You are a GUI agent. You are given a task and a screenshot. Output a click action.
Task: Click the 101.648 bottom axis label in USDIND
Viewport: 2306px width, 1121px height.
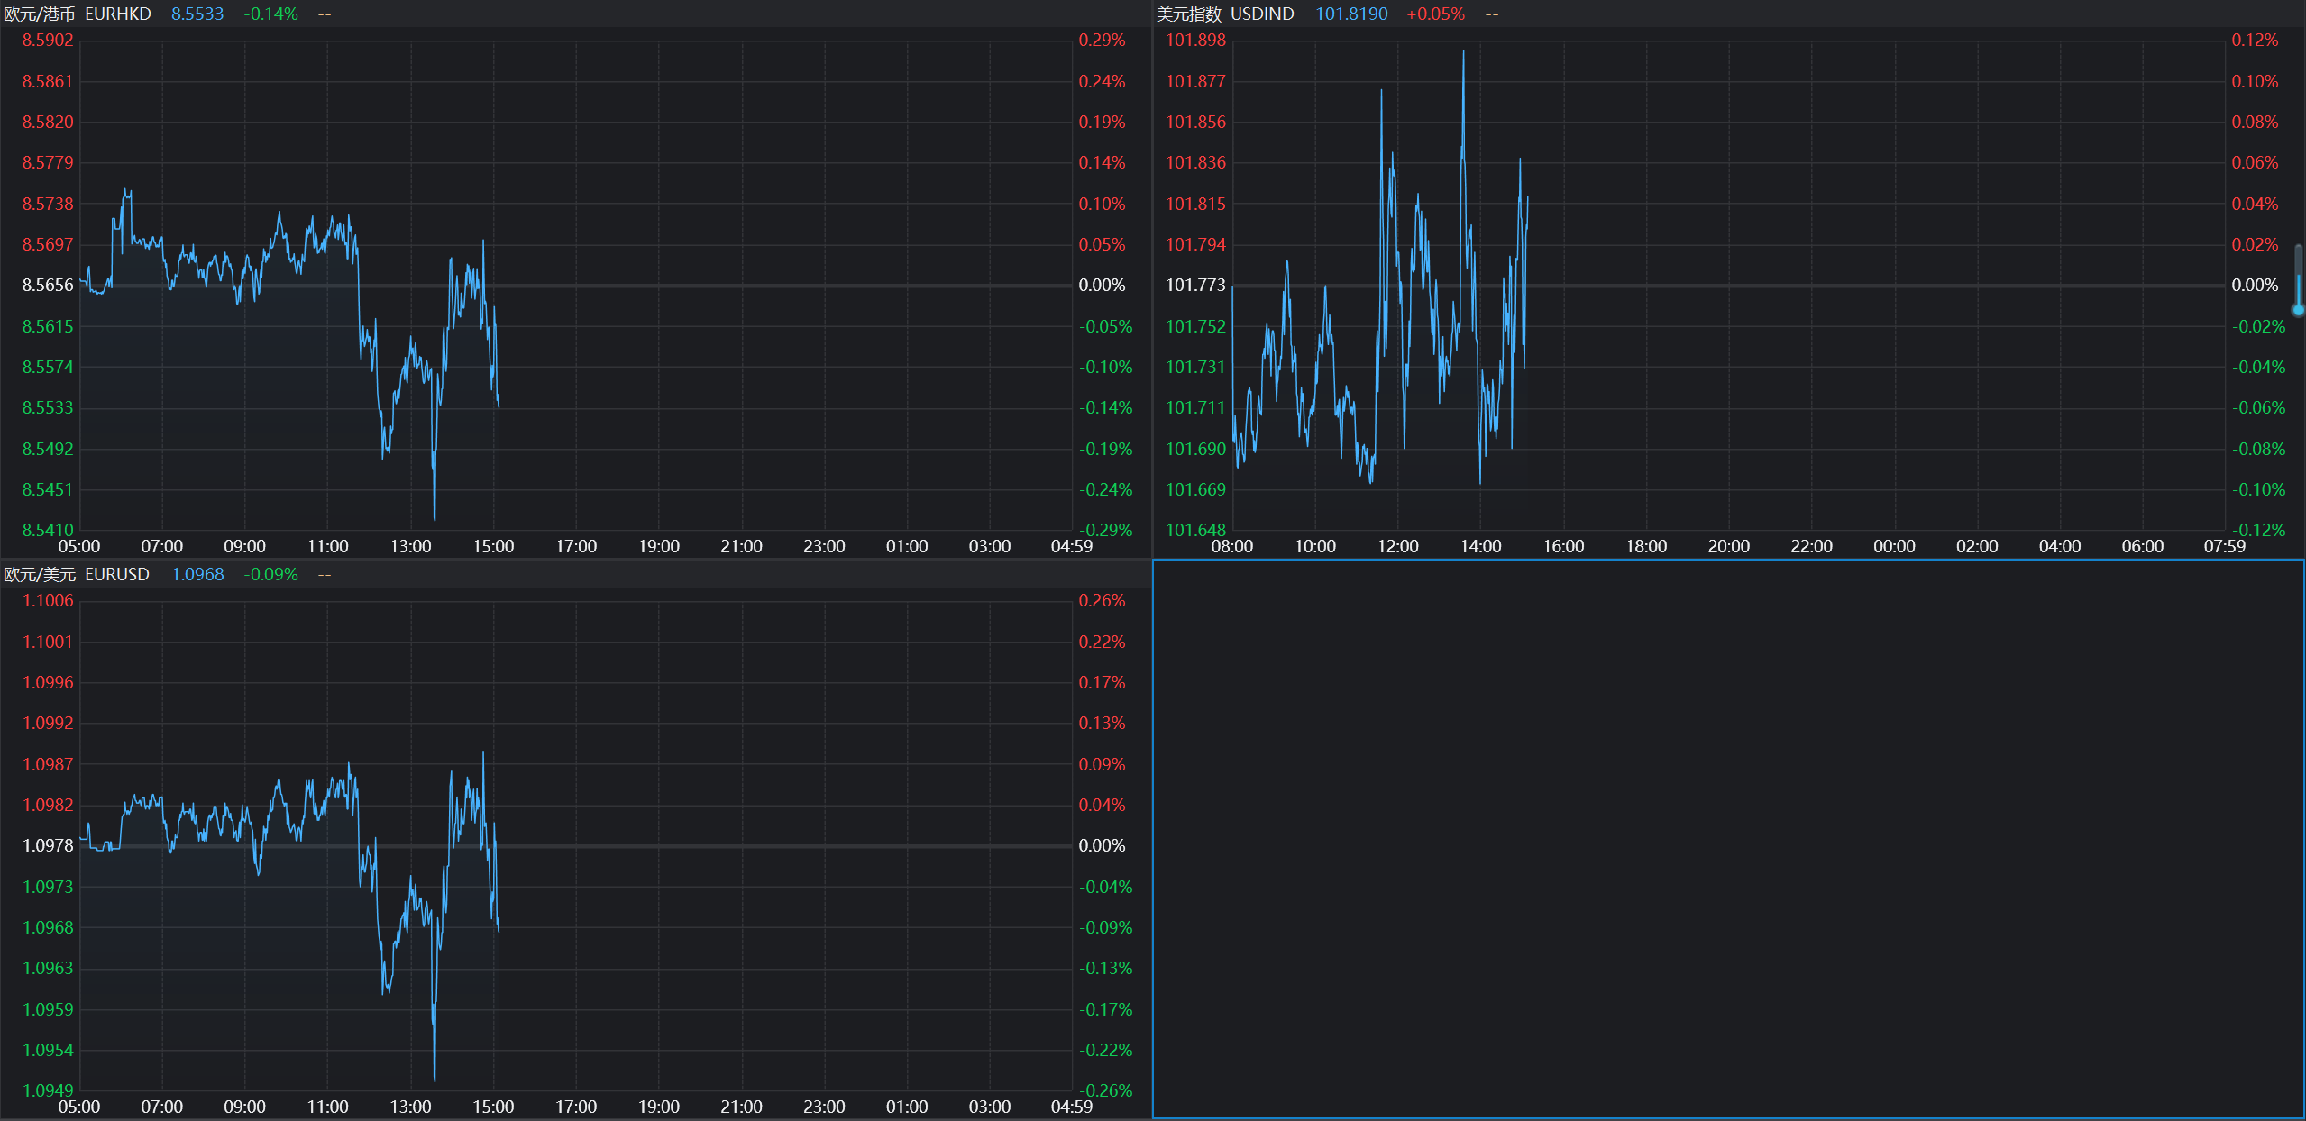tap(1195, 530)
